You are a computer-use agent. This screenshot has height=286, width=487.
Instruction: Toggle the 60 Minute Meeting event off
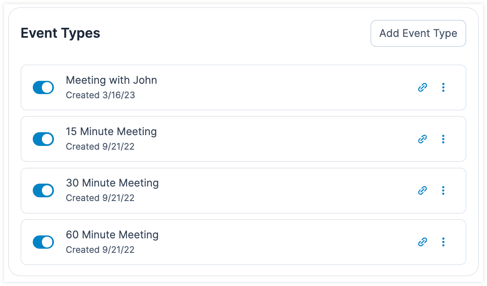(43, 242)
